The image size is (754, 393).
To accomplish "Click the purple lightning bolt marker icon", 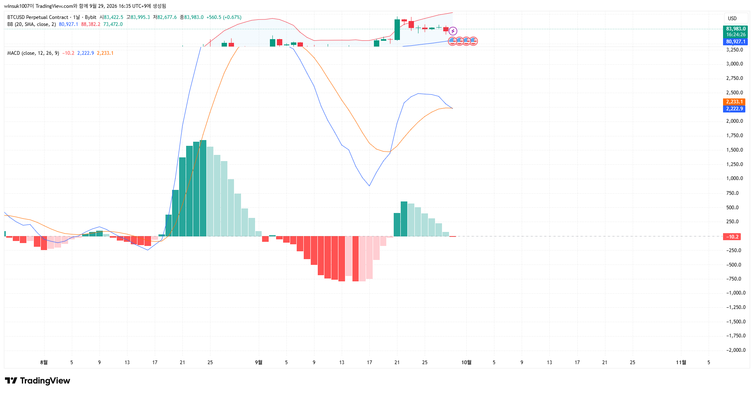I will pyautogui.click(x=453, y=31).
